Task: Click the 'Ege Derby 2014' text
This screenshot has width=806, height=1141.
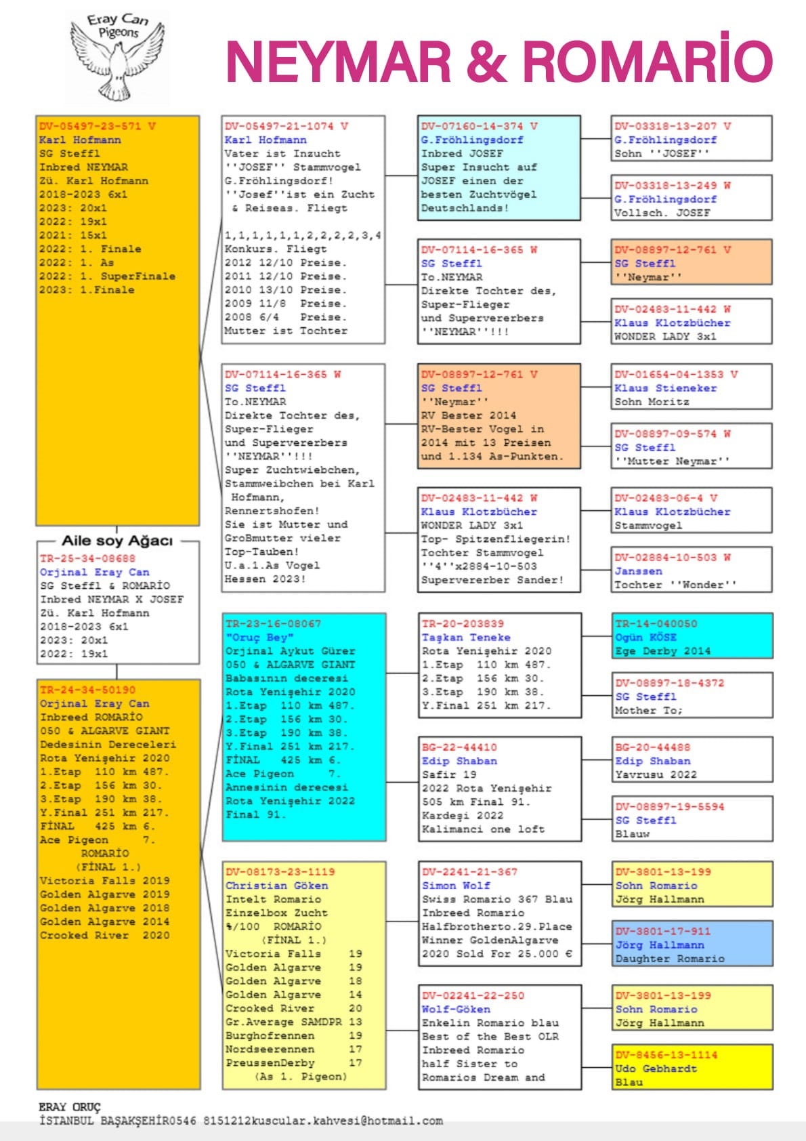Action: (x=662, y=651)
